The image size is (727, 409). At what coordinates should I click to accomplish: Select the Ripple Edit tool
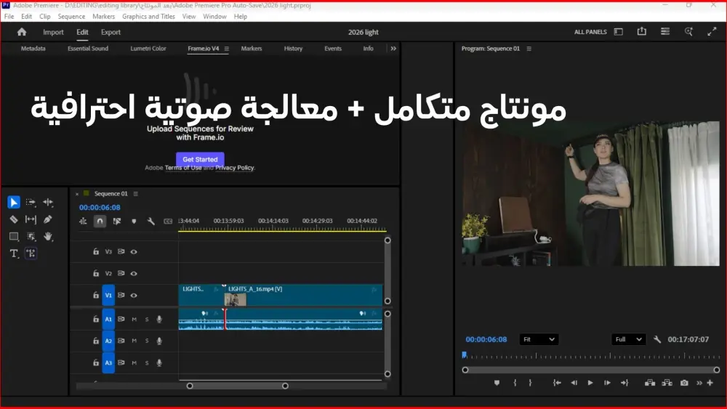48,203
